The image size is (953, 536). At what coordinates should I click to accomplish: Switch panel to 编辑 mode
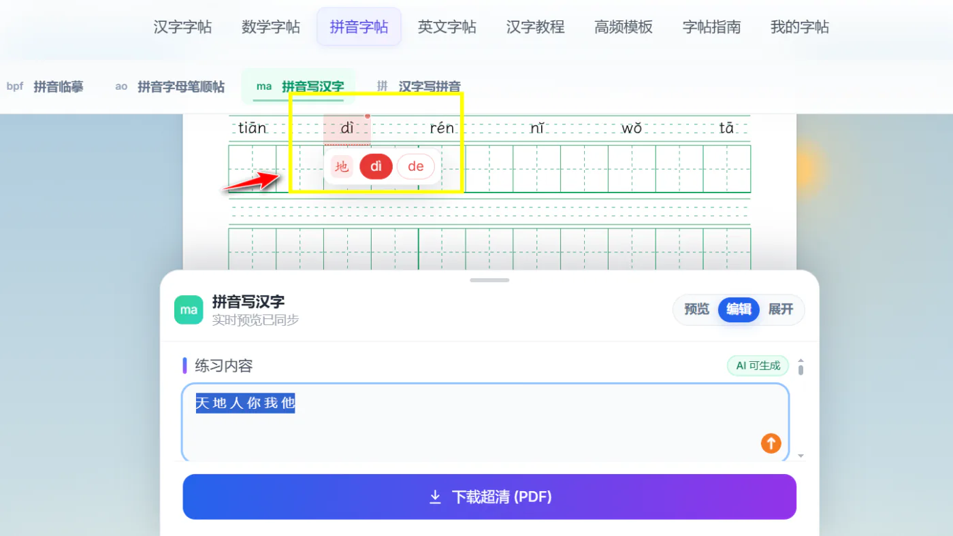click(x=739, y=309)
